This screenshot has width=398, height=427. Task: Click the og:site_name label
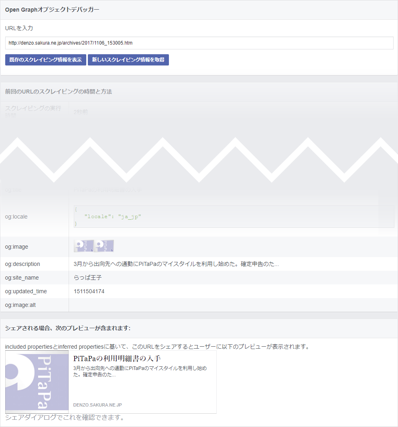click(22, 278)
